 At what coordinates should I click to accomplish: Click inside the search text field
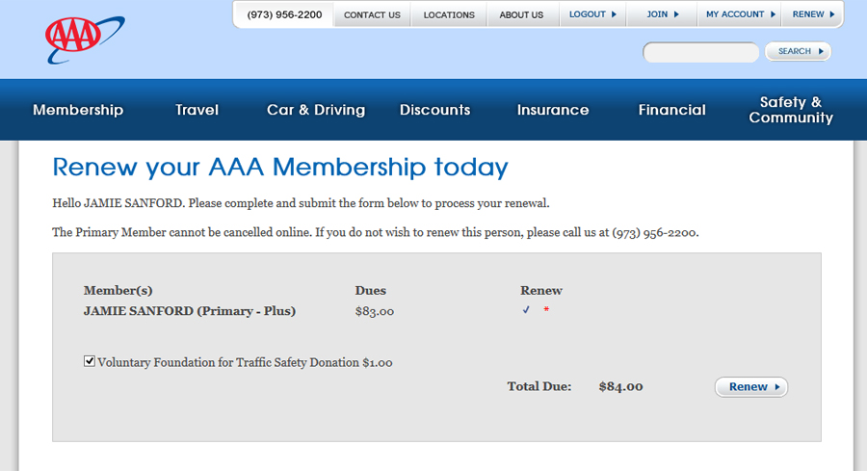[x=700, y=53]
